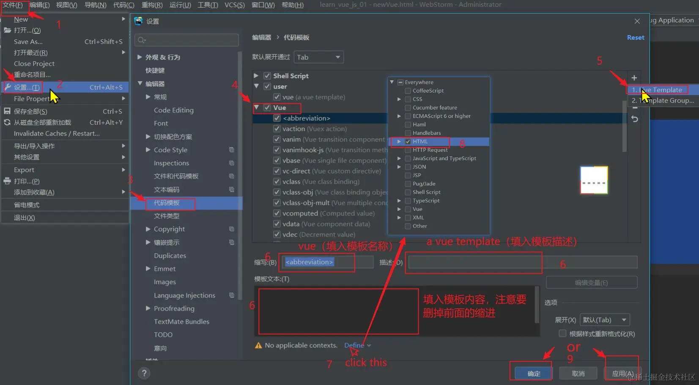Viewport: 699px width, 385px height.
Task: Toggle the user group checkbox
Action: [x=267, y=86]
